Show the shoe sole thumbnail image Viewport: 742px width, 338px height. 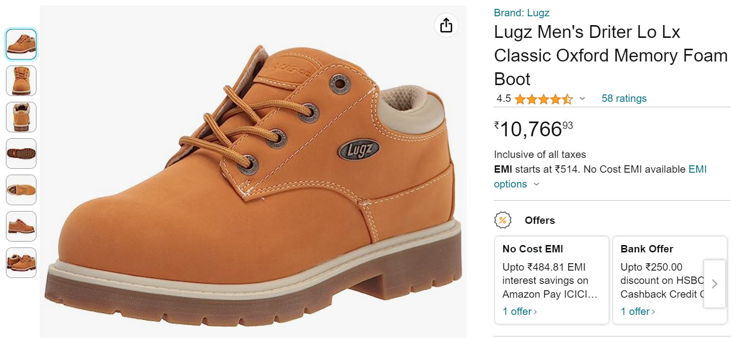click(21, 154)
